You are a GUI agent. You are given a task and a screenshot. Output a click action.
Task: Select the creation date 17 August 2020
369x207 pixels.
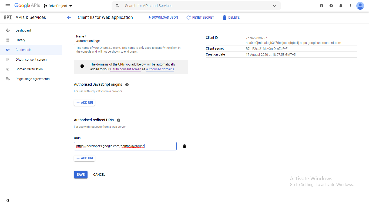tap(271, 55)
